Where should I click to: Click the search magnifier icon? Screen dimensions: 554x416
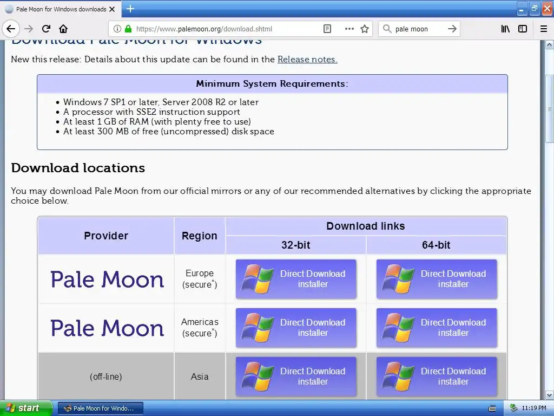pyautogui.click(x=387, y=29)
